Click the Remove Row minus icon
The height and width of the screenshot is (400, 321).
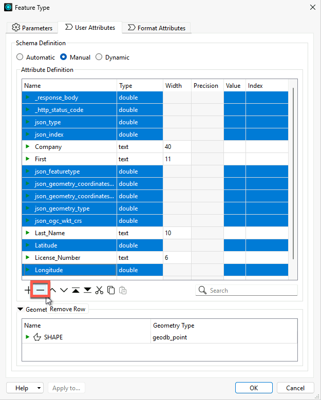click(x=40, y=290)
